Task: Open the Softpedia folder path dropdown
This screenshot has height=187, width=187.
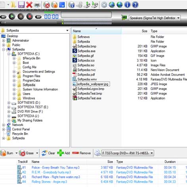Action: (x=67, y=31)
